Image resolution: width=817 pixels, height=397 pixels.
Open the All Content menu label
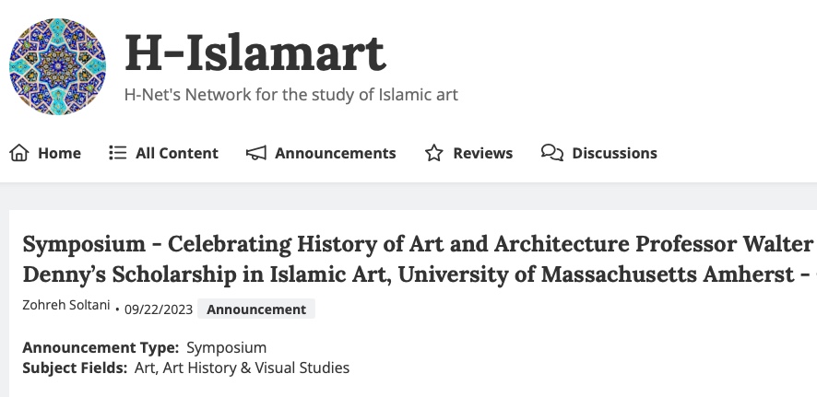[x=177, y=153]
